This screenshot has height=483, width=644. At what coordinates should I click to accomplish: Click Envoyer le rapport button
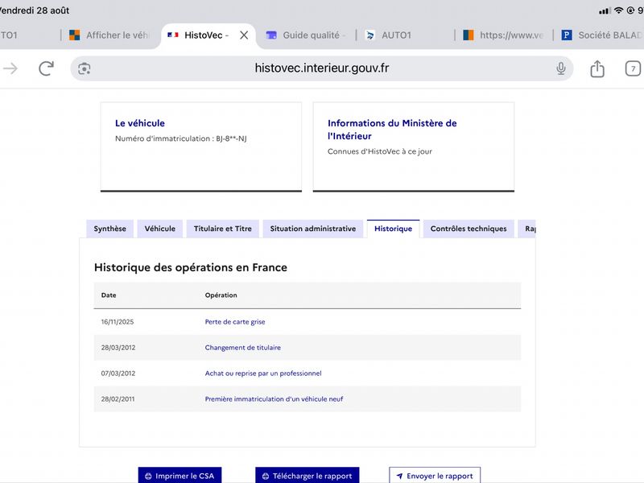click(435, 476)
